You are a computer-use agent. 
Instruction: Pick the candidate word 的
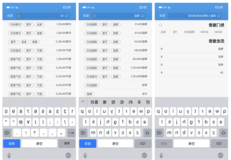(131, 102)
